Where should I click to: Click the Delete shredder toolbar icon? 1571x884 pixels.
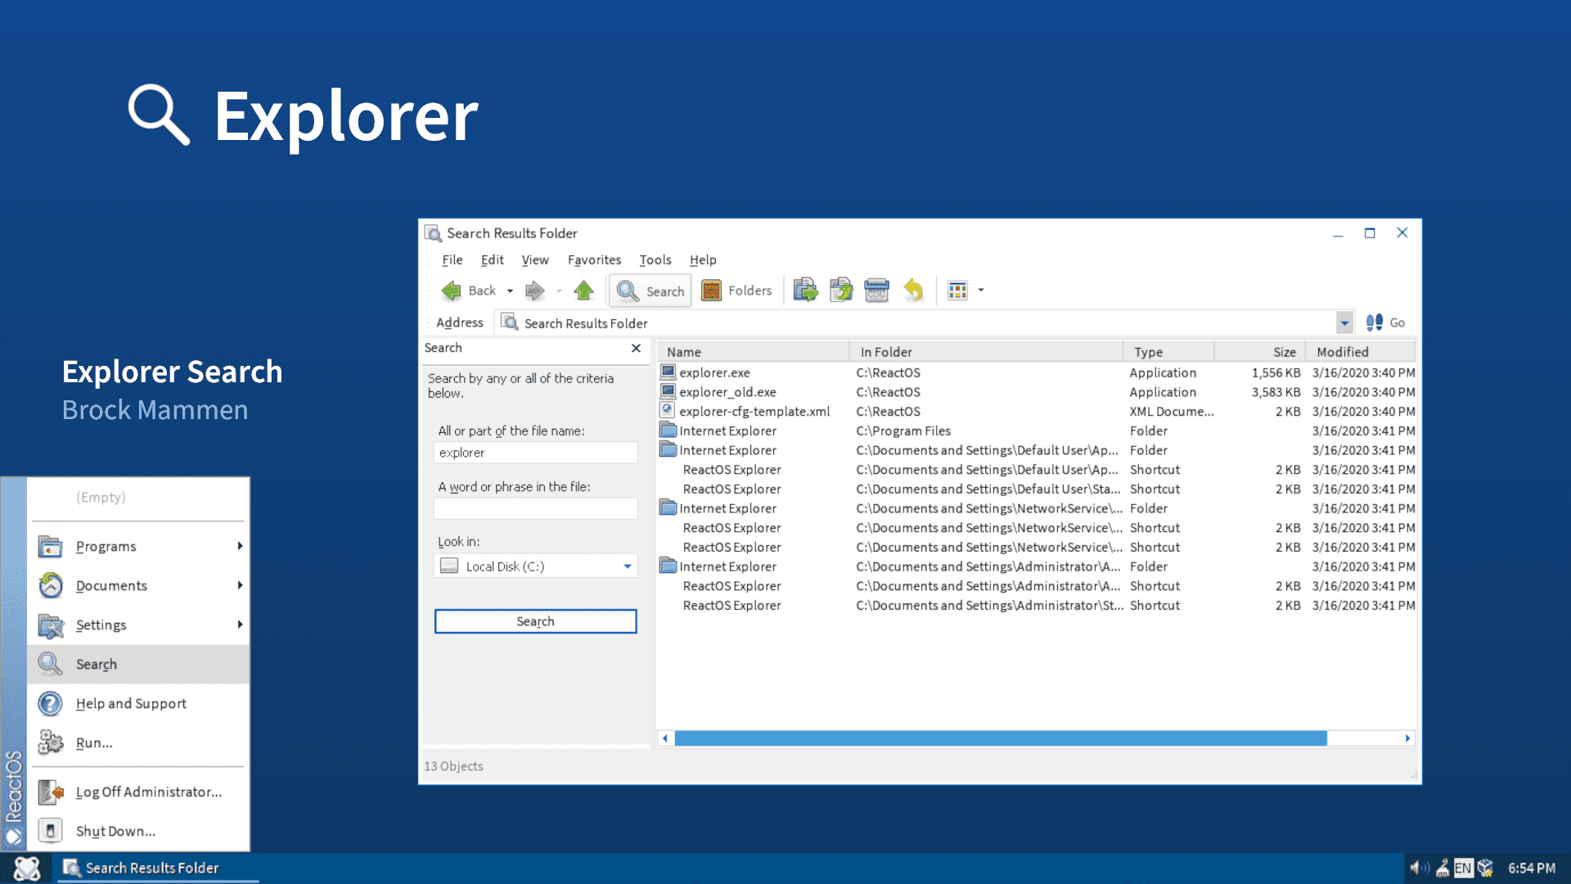click(876, 291)
